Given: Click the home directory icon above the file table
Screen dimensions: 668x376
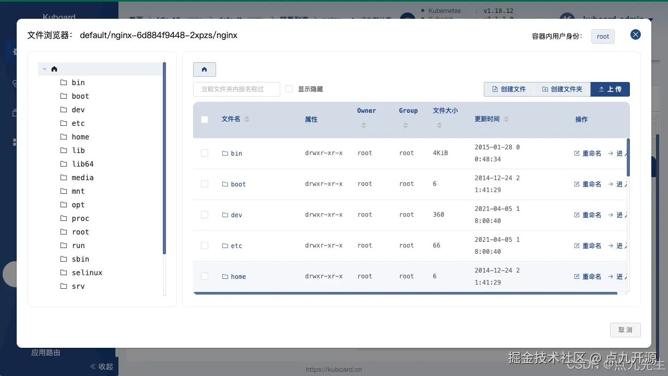Looking at the screenshot, I should 204,69.
